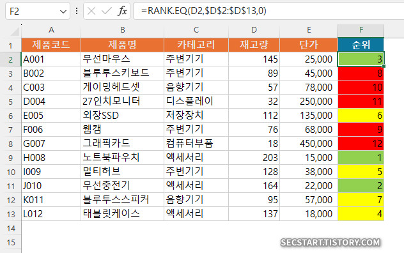Image resolution: width=404 pixels, height=253 pixels.
Task: Click cell containing 멀티허브
Action: pyautogui.click(x=122, y=172)
